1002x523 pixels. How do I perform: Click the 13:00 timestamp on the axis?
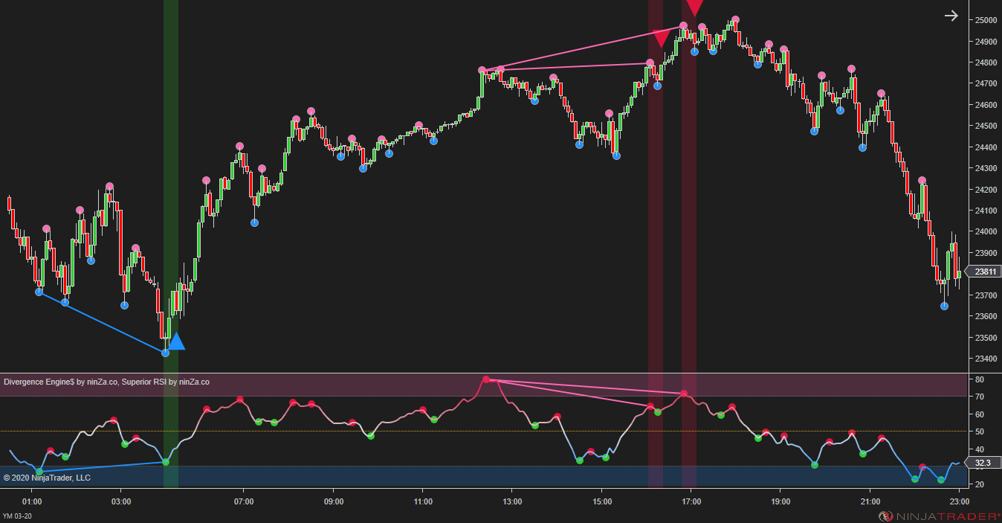click(x=511, y=502)
